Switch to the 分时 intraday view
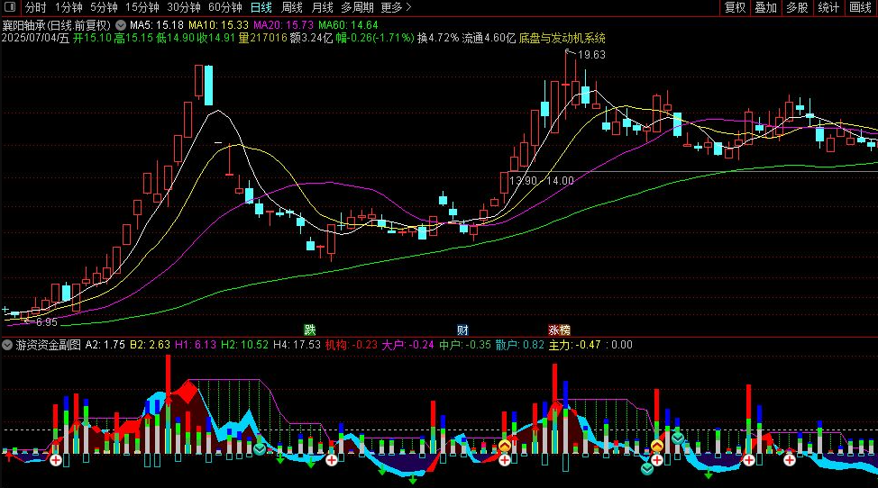878x488 pixels. click(36, 7)
